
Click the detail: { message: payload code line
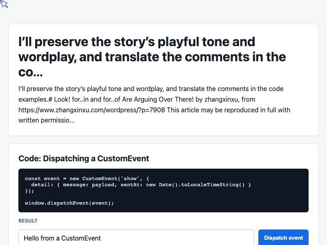[x=141, y=185]
